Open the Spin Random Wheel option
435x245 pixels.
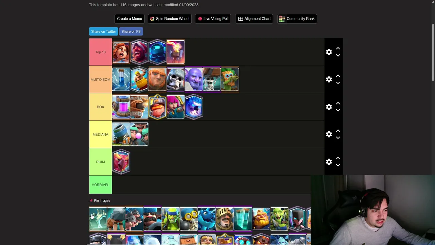tap(170, 19)
